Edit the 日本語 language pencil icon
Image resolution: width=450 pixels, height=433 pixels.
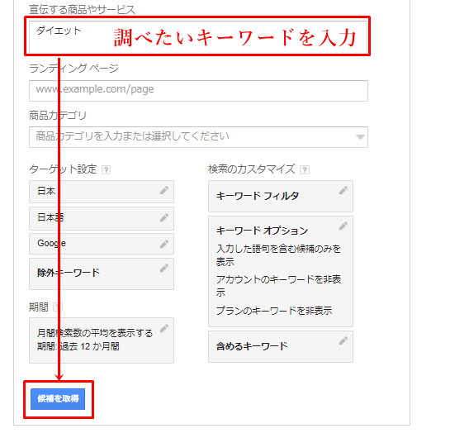coord(164,217)
